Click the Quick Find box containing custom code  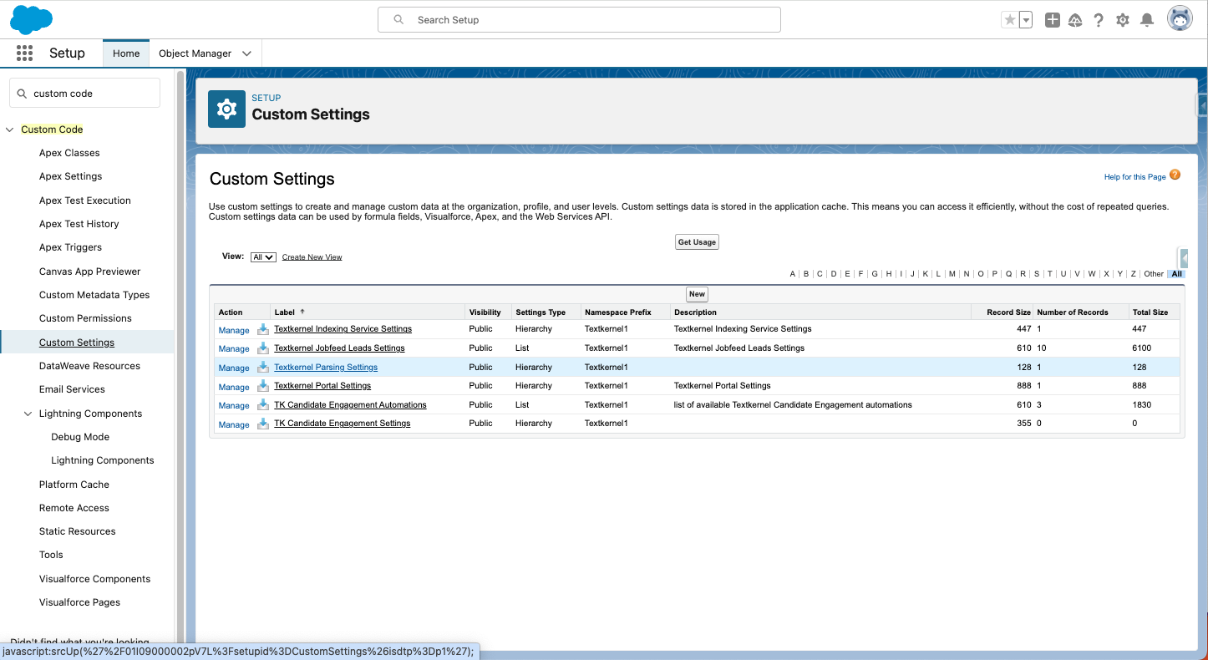tap(84, 94)
